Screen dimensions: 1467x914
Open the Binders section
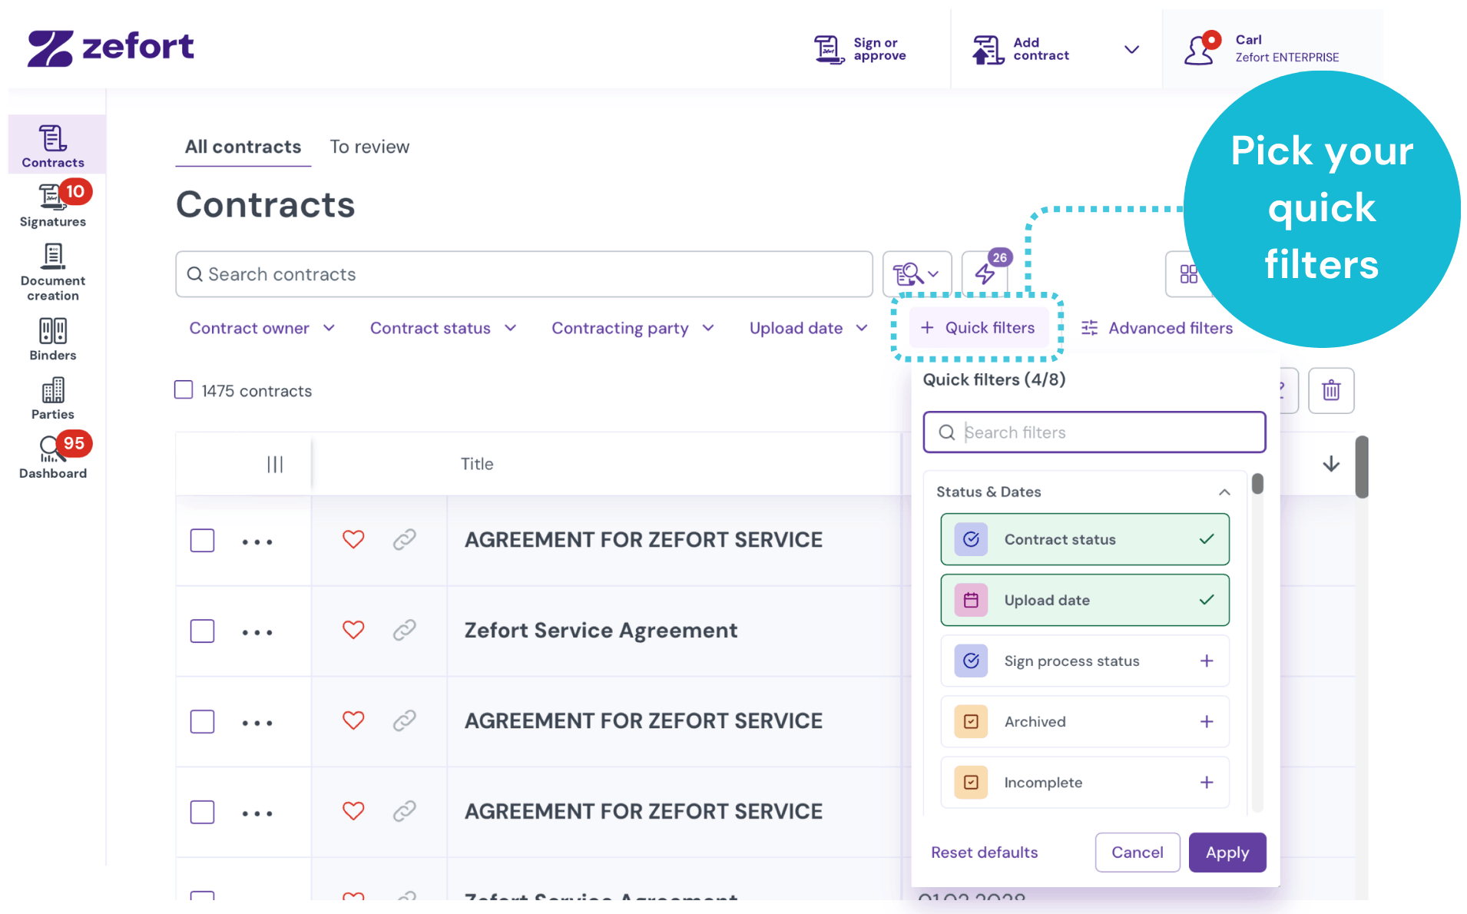52,338
